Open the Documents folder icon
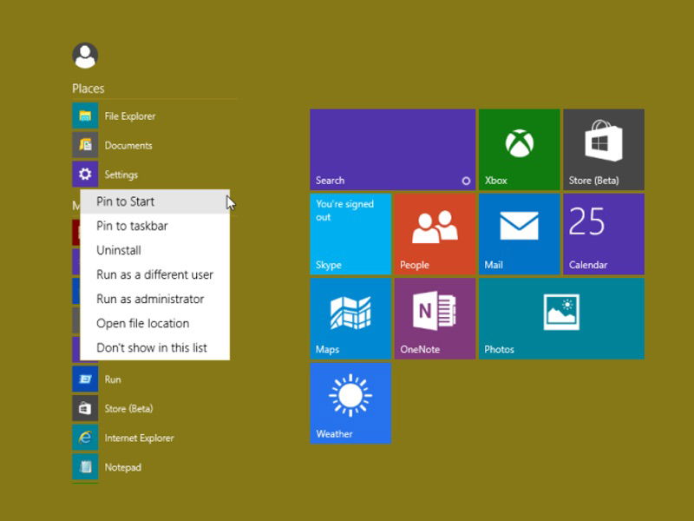 85,145
